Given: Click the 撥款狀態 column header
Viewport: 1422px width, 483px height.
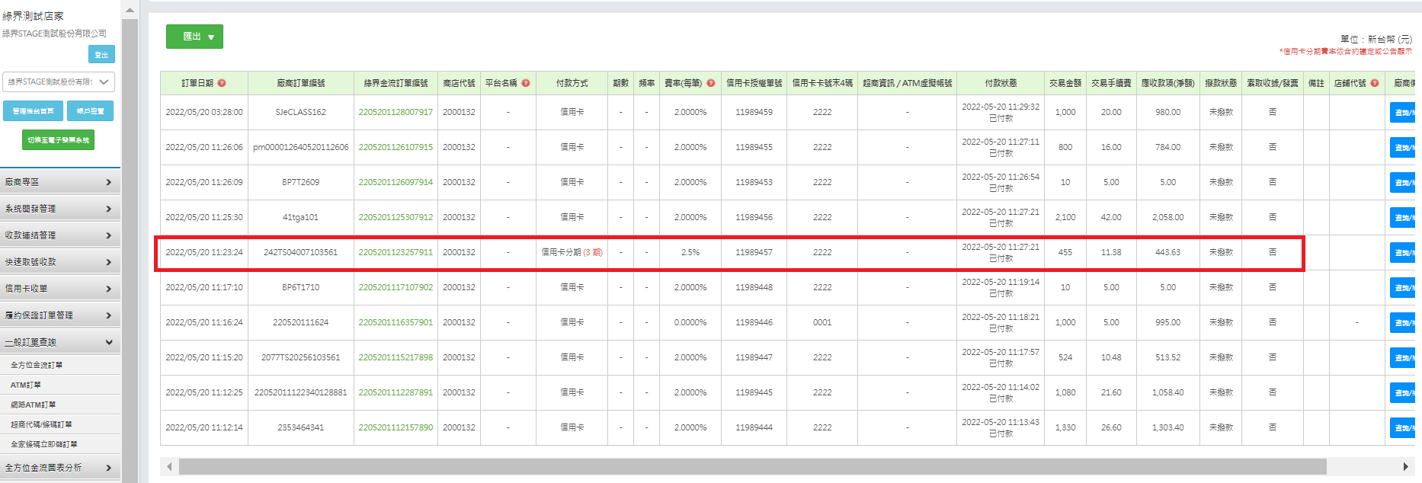Looking at the screenshot, I should (1221, 83).
